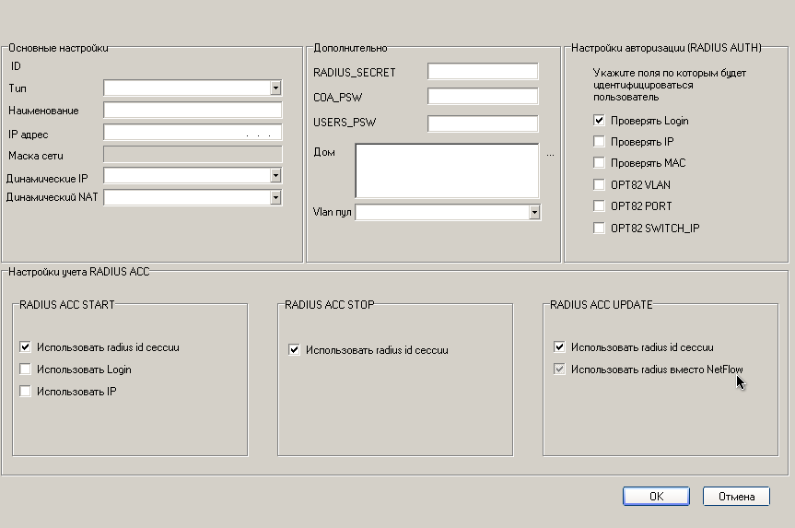Toggle Использовать radius вместо NetFlow checkbox
Viewport: 795px width, 528px height.
(x=559, y=370)
